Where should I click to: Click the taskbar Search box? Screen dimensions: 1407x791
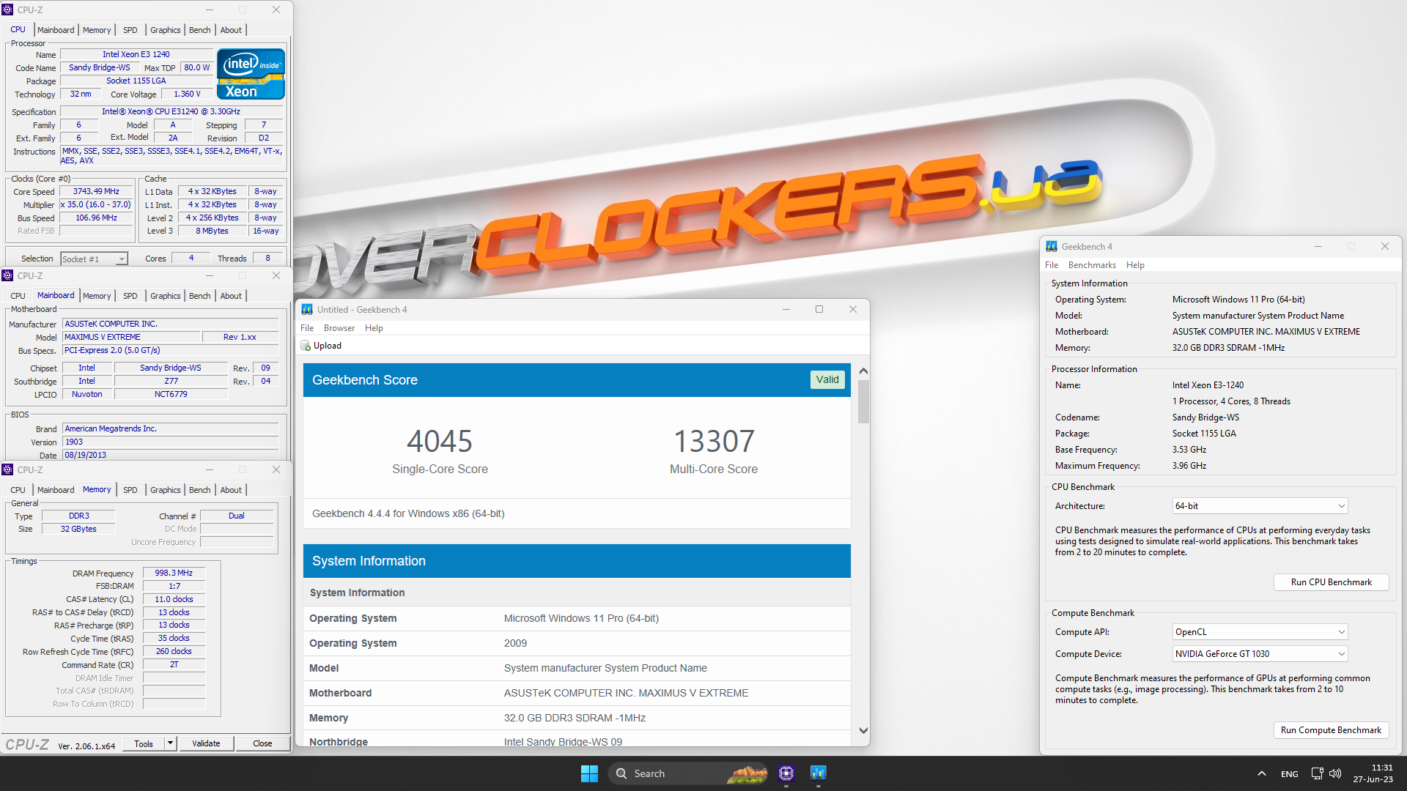[x=689, y=773]
